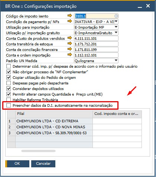The width and height of the screenshot is (156, 177).
Task: Click the Cancelar button
Action: coord(43,164)
